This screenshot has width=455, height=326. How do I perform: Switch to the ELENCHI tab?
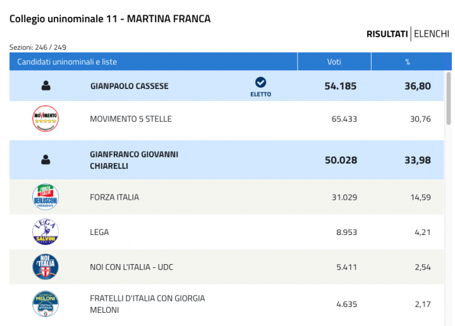coord(432,34)
